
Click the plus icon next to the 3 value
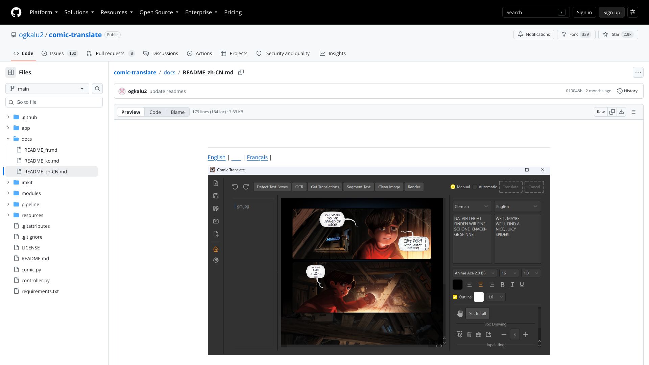(526, 335)
